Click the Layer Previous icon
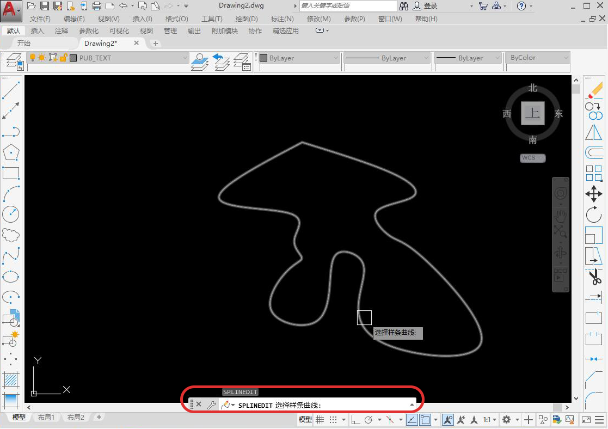Screen dimensions: 608x429 click(221, 62)
